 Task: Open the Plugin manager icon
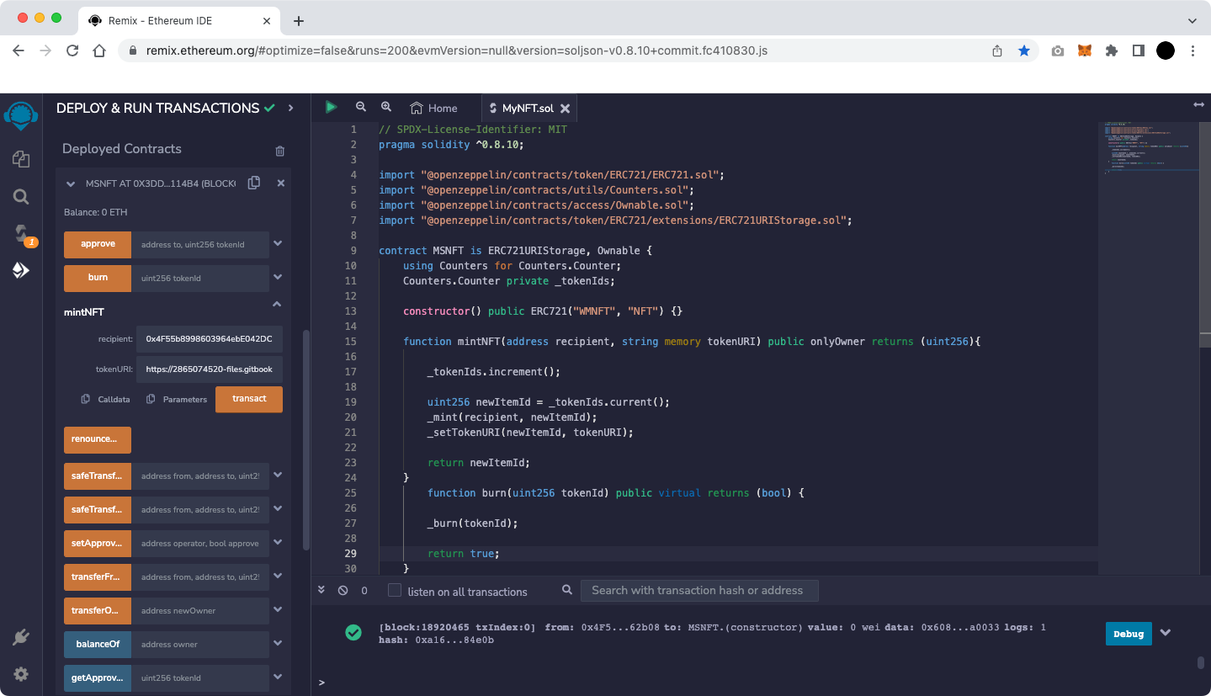[x=21, y=637]
